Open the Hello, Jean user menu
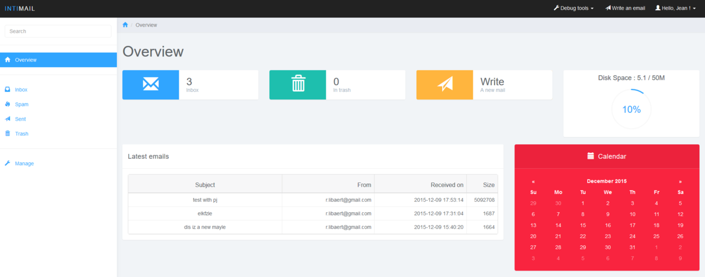This screenshot has width=705, height=277. pyautogui.click(x=675, y=8)
